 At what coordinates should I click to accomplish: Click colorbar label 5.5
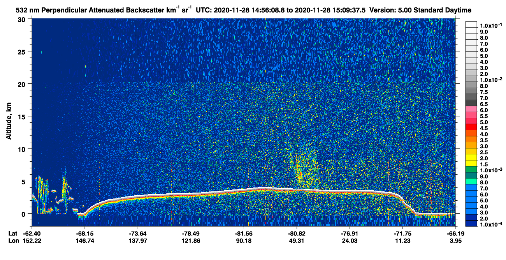point(483,116)
